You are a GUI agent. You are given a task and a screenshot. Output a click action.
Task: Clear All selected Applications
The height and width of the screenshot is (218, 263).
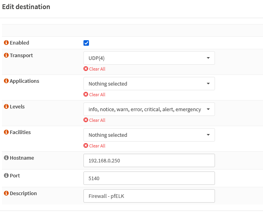(94, 95)
